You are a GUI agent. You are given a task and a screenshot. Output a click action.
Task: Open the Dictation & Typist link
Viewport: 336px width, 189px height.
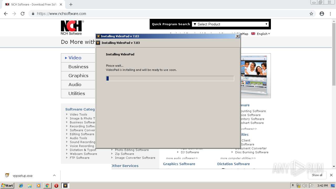[x=82, y=150]
